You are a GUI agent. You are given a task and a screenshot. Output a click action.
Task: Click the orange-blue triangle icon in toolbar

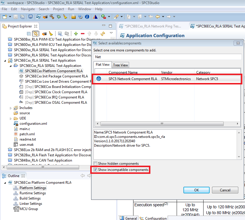[95, 17]
